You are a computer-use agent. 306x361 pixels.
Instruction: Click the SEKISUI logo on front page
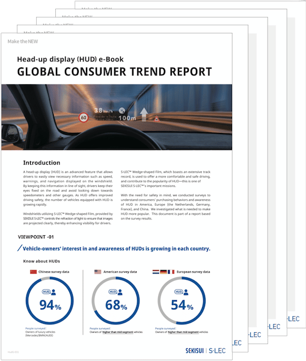[195, 351]
